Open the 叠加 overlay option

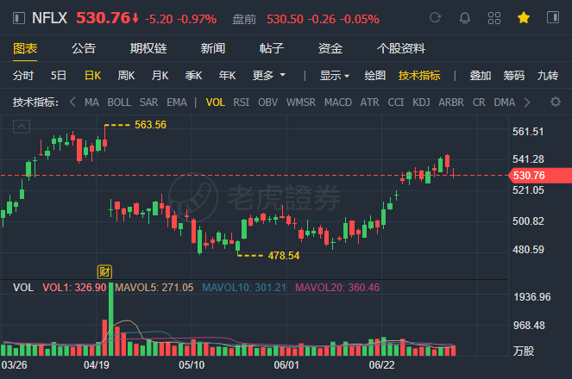tap(480, 76)
